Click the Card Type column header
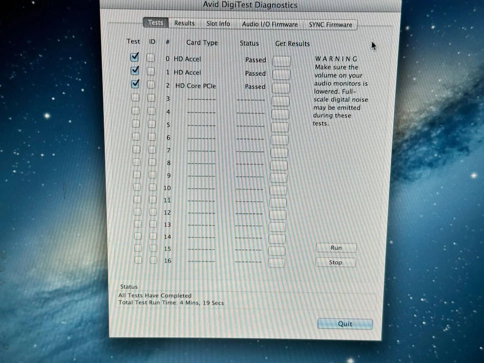The image size is (484, 363). click(202, 42)
